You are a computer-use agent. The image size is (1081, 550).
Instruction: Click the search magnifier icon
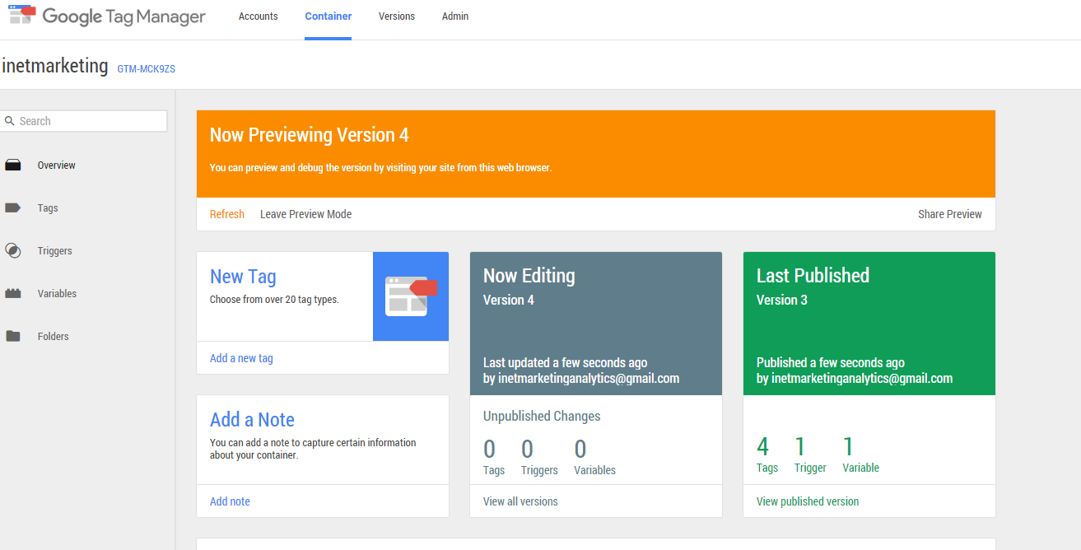pos(10,121)
